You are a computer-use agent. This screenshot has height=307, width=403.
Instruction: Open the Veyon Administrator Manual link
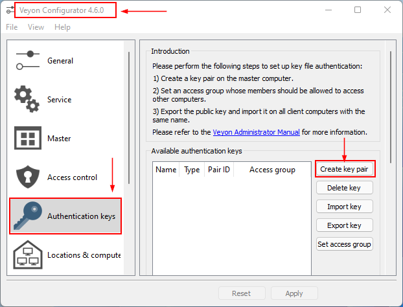pos(256,132)
